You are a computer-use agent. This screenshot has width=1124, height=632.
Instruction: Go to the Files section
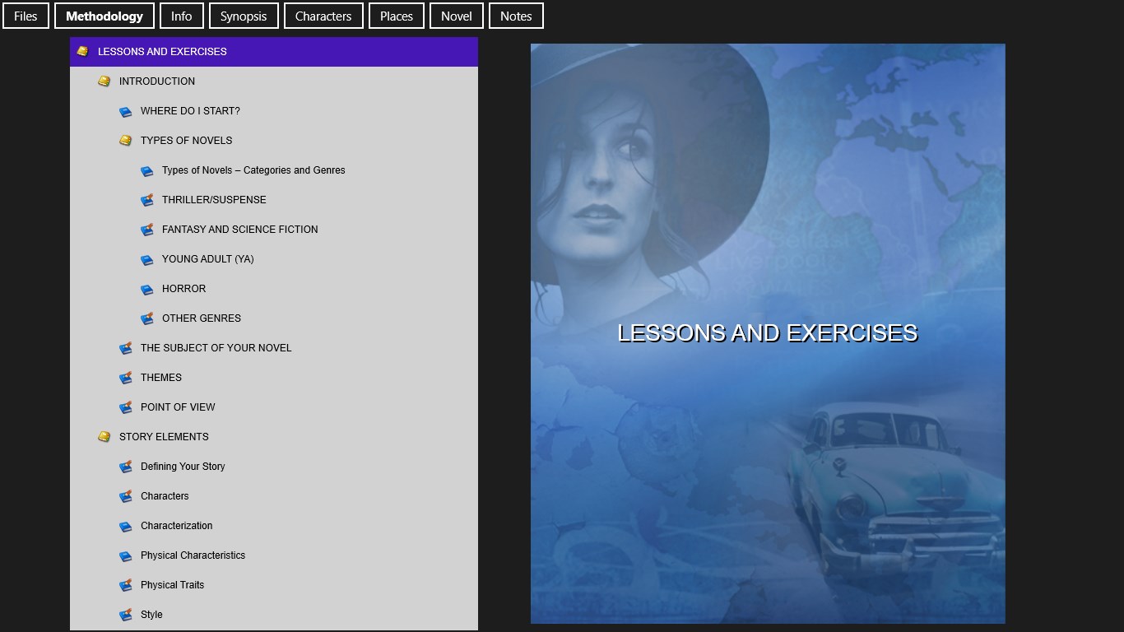coord(26,16)
